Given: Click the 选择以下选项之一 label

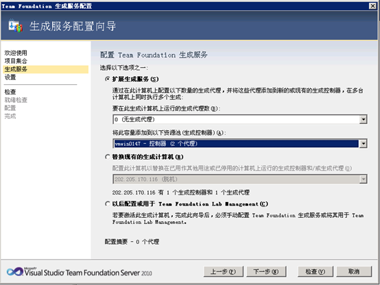Looking at the screenshot, I should 124,68.
